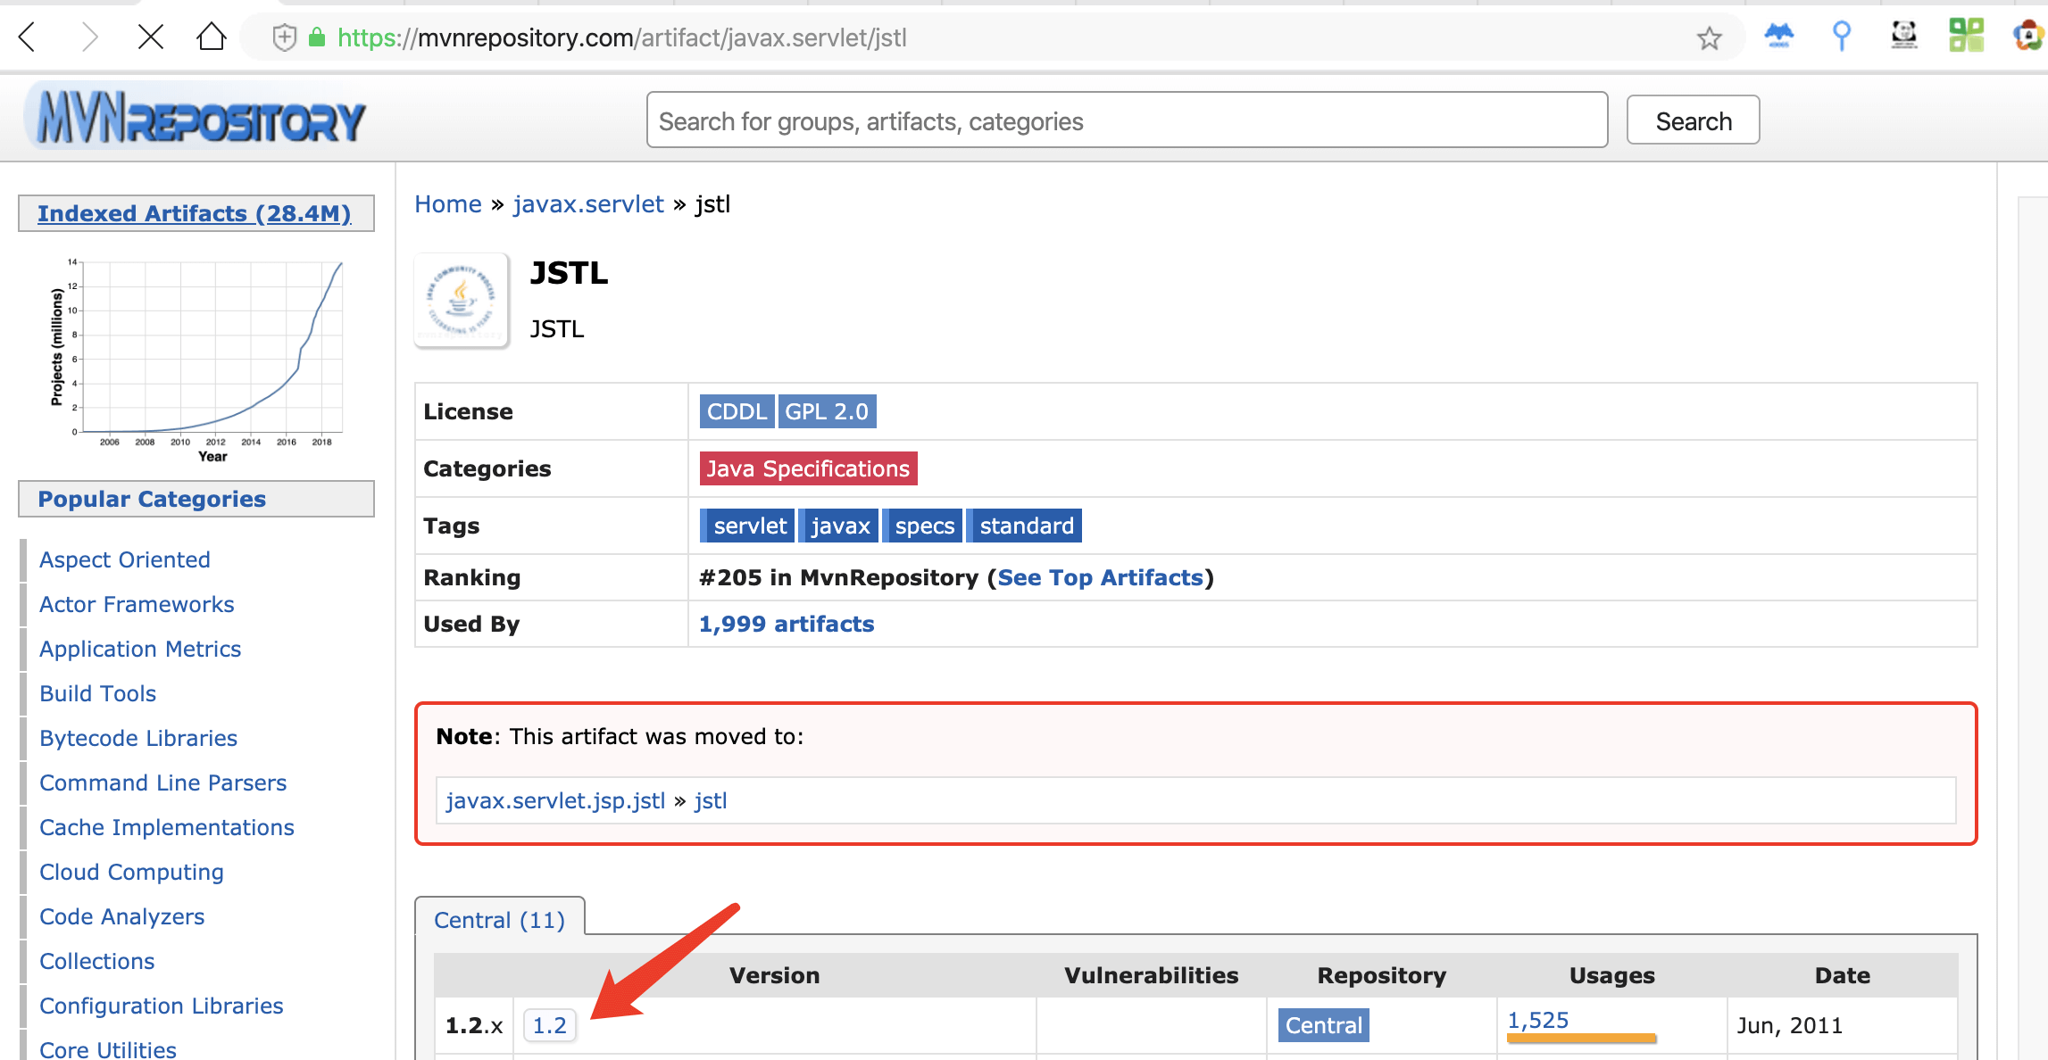Open Command Line Parsers category
The height and width of the screenshot is (1060, 2048).
[x=163, y=783]
